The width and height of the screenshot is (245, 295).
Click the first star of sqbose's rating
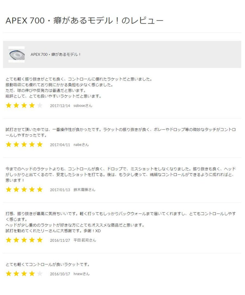tap(9, 105)
